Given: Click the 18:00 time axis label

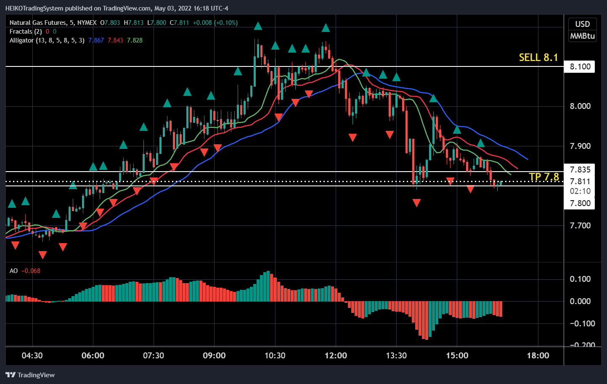Looking at the screenshot, I should [x=538, y=355].
